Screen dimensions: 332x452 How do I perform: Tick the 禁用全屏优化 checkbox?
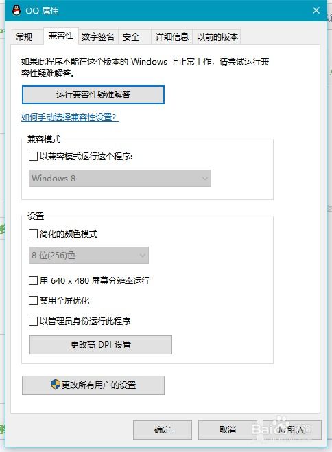coord(33,301)
